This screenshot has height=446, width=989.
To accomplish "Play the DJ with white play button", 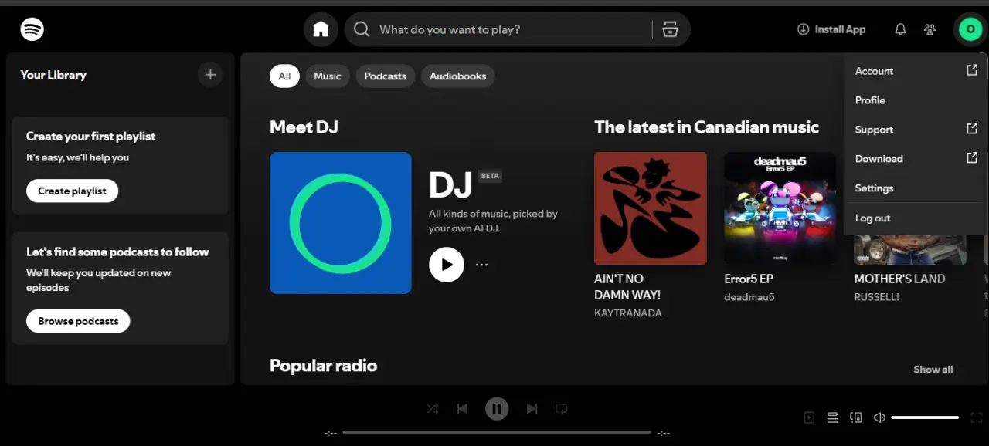I will click(447, 265).
